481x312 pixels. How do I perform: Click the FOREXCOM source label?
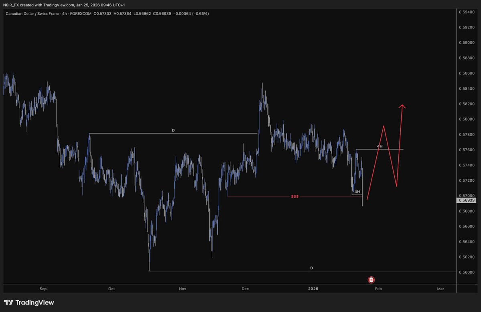tap(81, 14)
